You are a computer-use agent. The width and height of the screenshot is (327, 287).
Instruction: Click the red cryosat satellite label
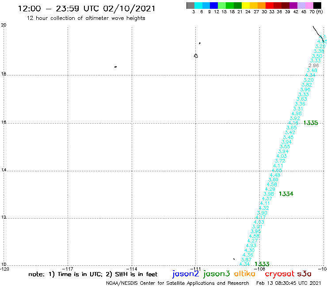[x=279, y=274]
